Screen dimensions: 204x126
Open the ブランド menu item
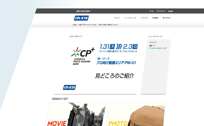(x=117, y=18)
